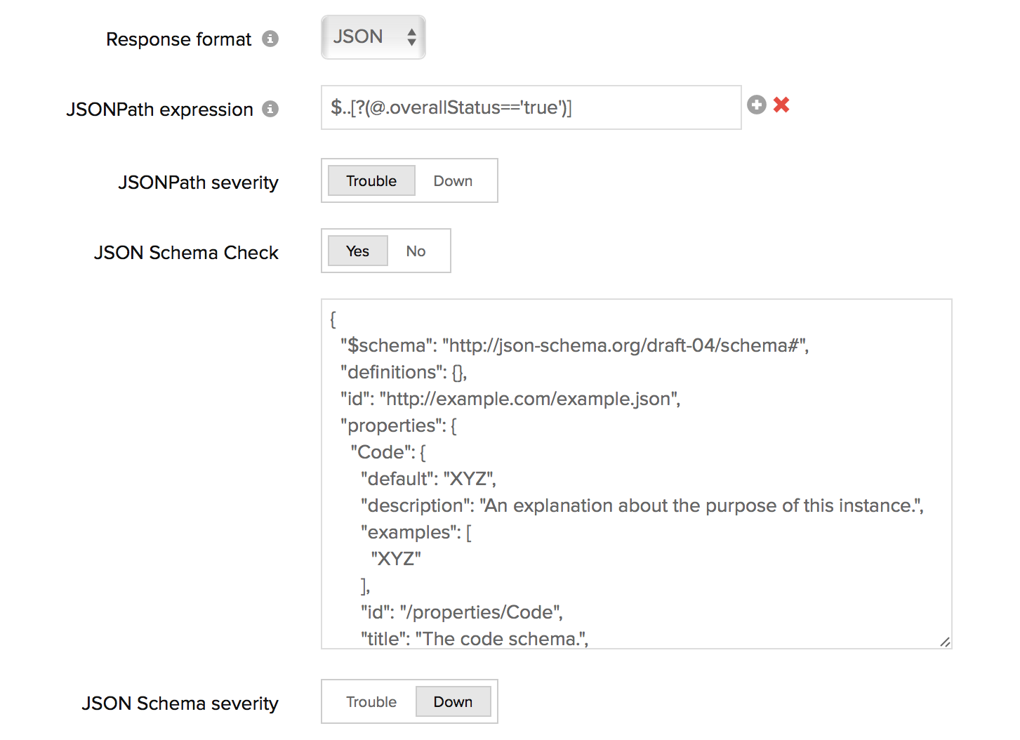Enable JSON Schema Check with Yes
Screen dimensions: 1020x740
[357, 251]
